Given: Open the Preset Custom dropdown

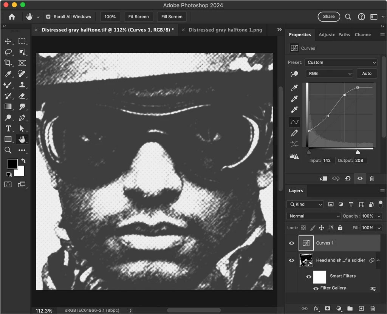Looking at the screenshot, I should 341,62.
